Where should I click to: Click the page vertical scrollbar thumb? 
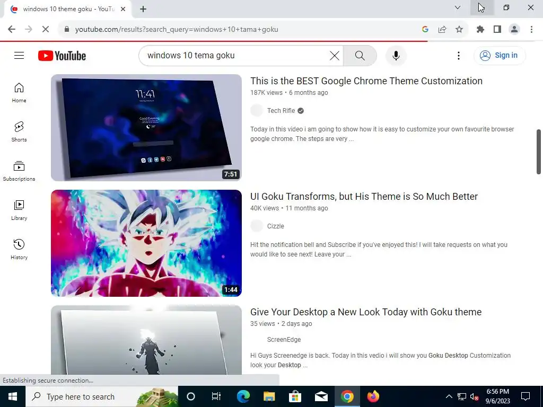tap(539, 152)
